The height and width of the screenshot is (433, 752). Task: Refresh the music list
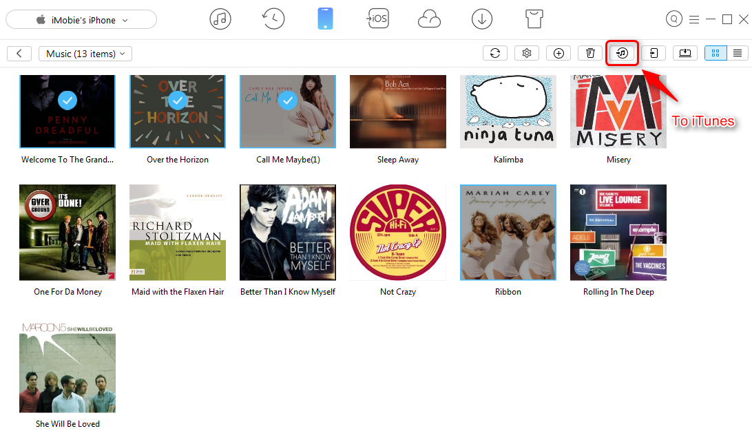point(495,53)
